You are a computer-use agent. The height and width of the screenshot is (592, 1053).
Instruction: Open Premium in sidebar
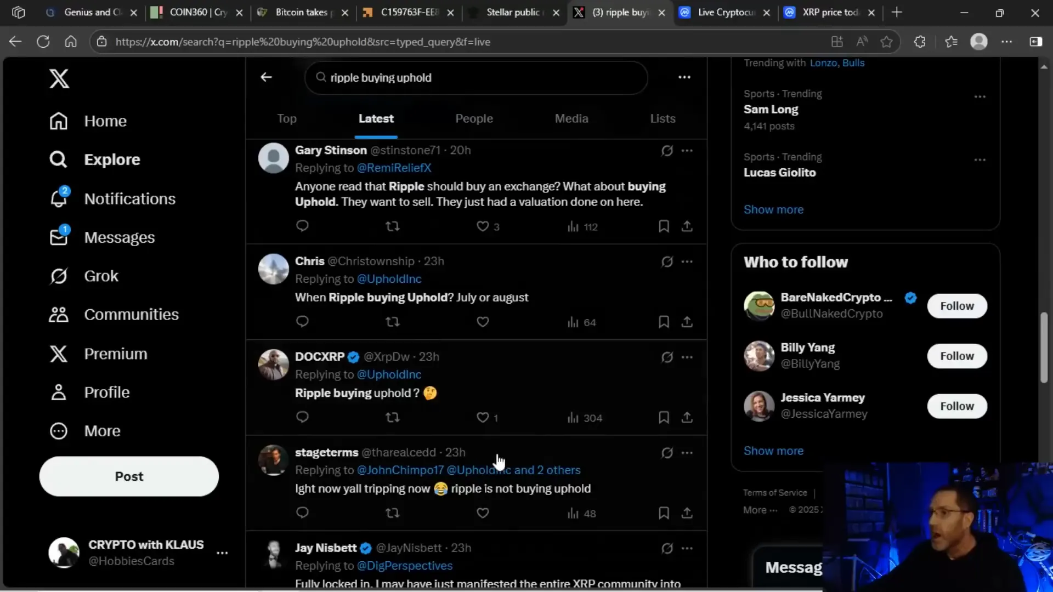pos(98,354)
